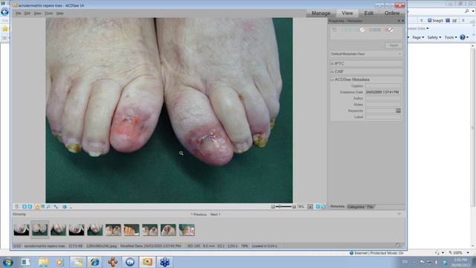
Task: Switch to Online mode tab
Action: pyautogui.click(x=392, y=13)
